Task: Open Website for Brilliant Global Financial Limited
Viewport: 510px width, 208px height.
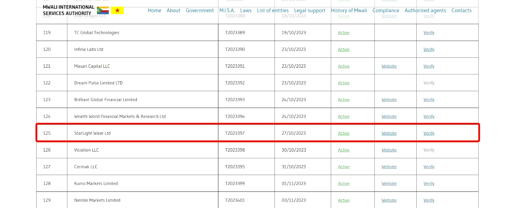Action: [x=389, y=100]
